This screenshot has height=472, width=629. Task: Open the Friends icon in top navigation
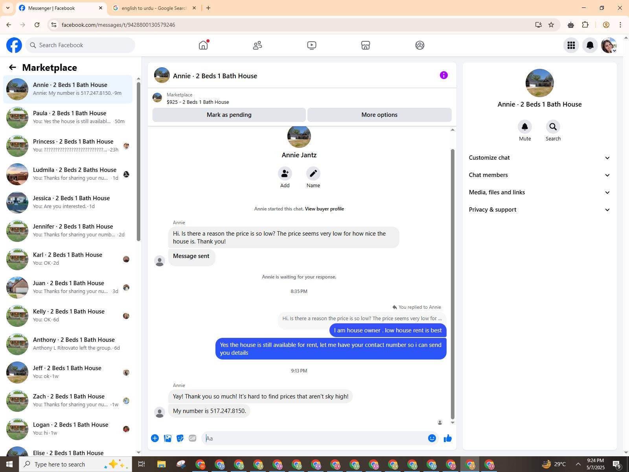coord(257,45)
